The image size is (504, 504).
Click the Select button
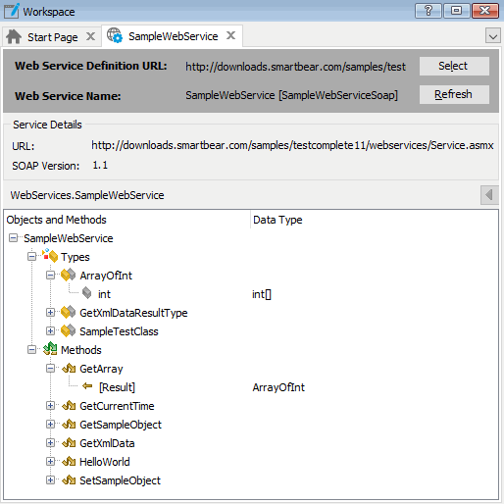[x=454, y=66]
